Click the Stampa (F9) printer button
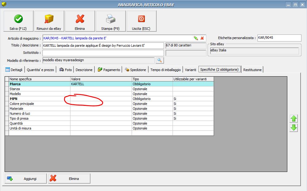This screenshot has height=191, width=307. point(111,21)
